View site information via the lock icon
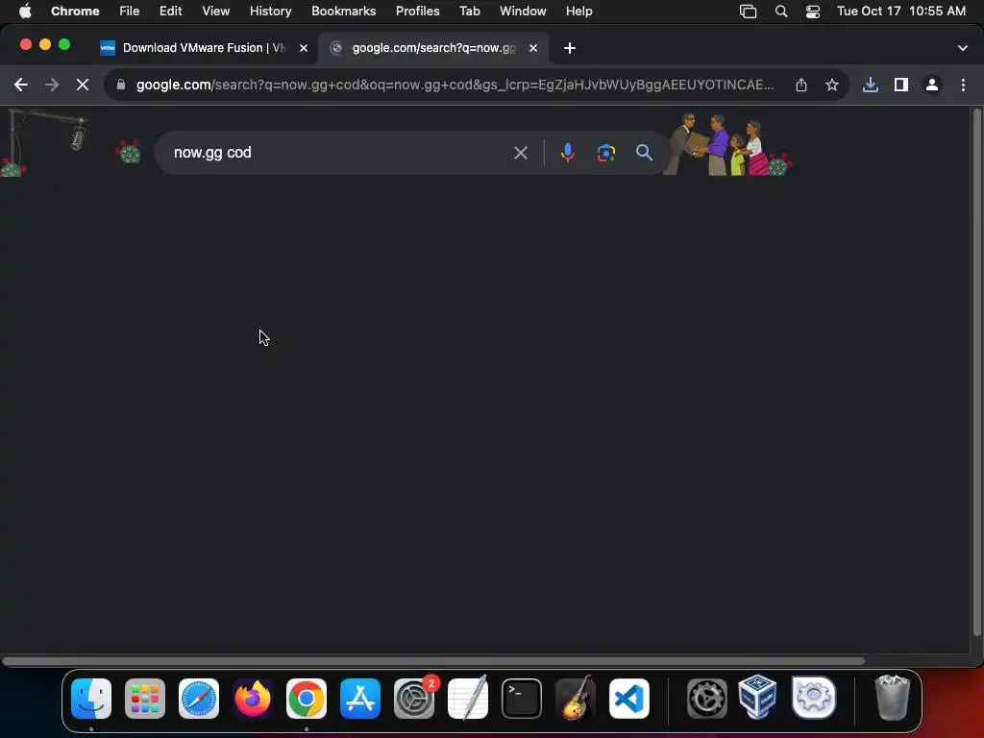This screenshot has height=738, width=984. coord(121,85)
